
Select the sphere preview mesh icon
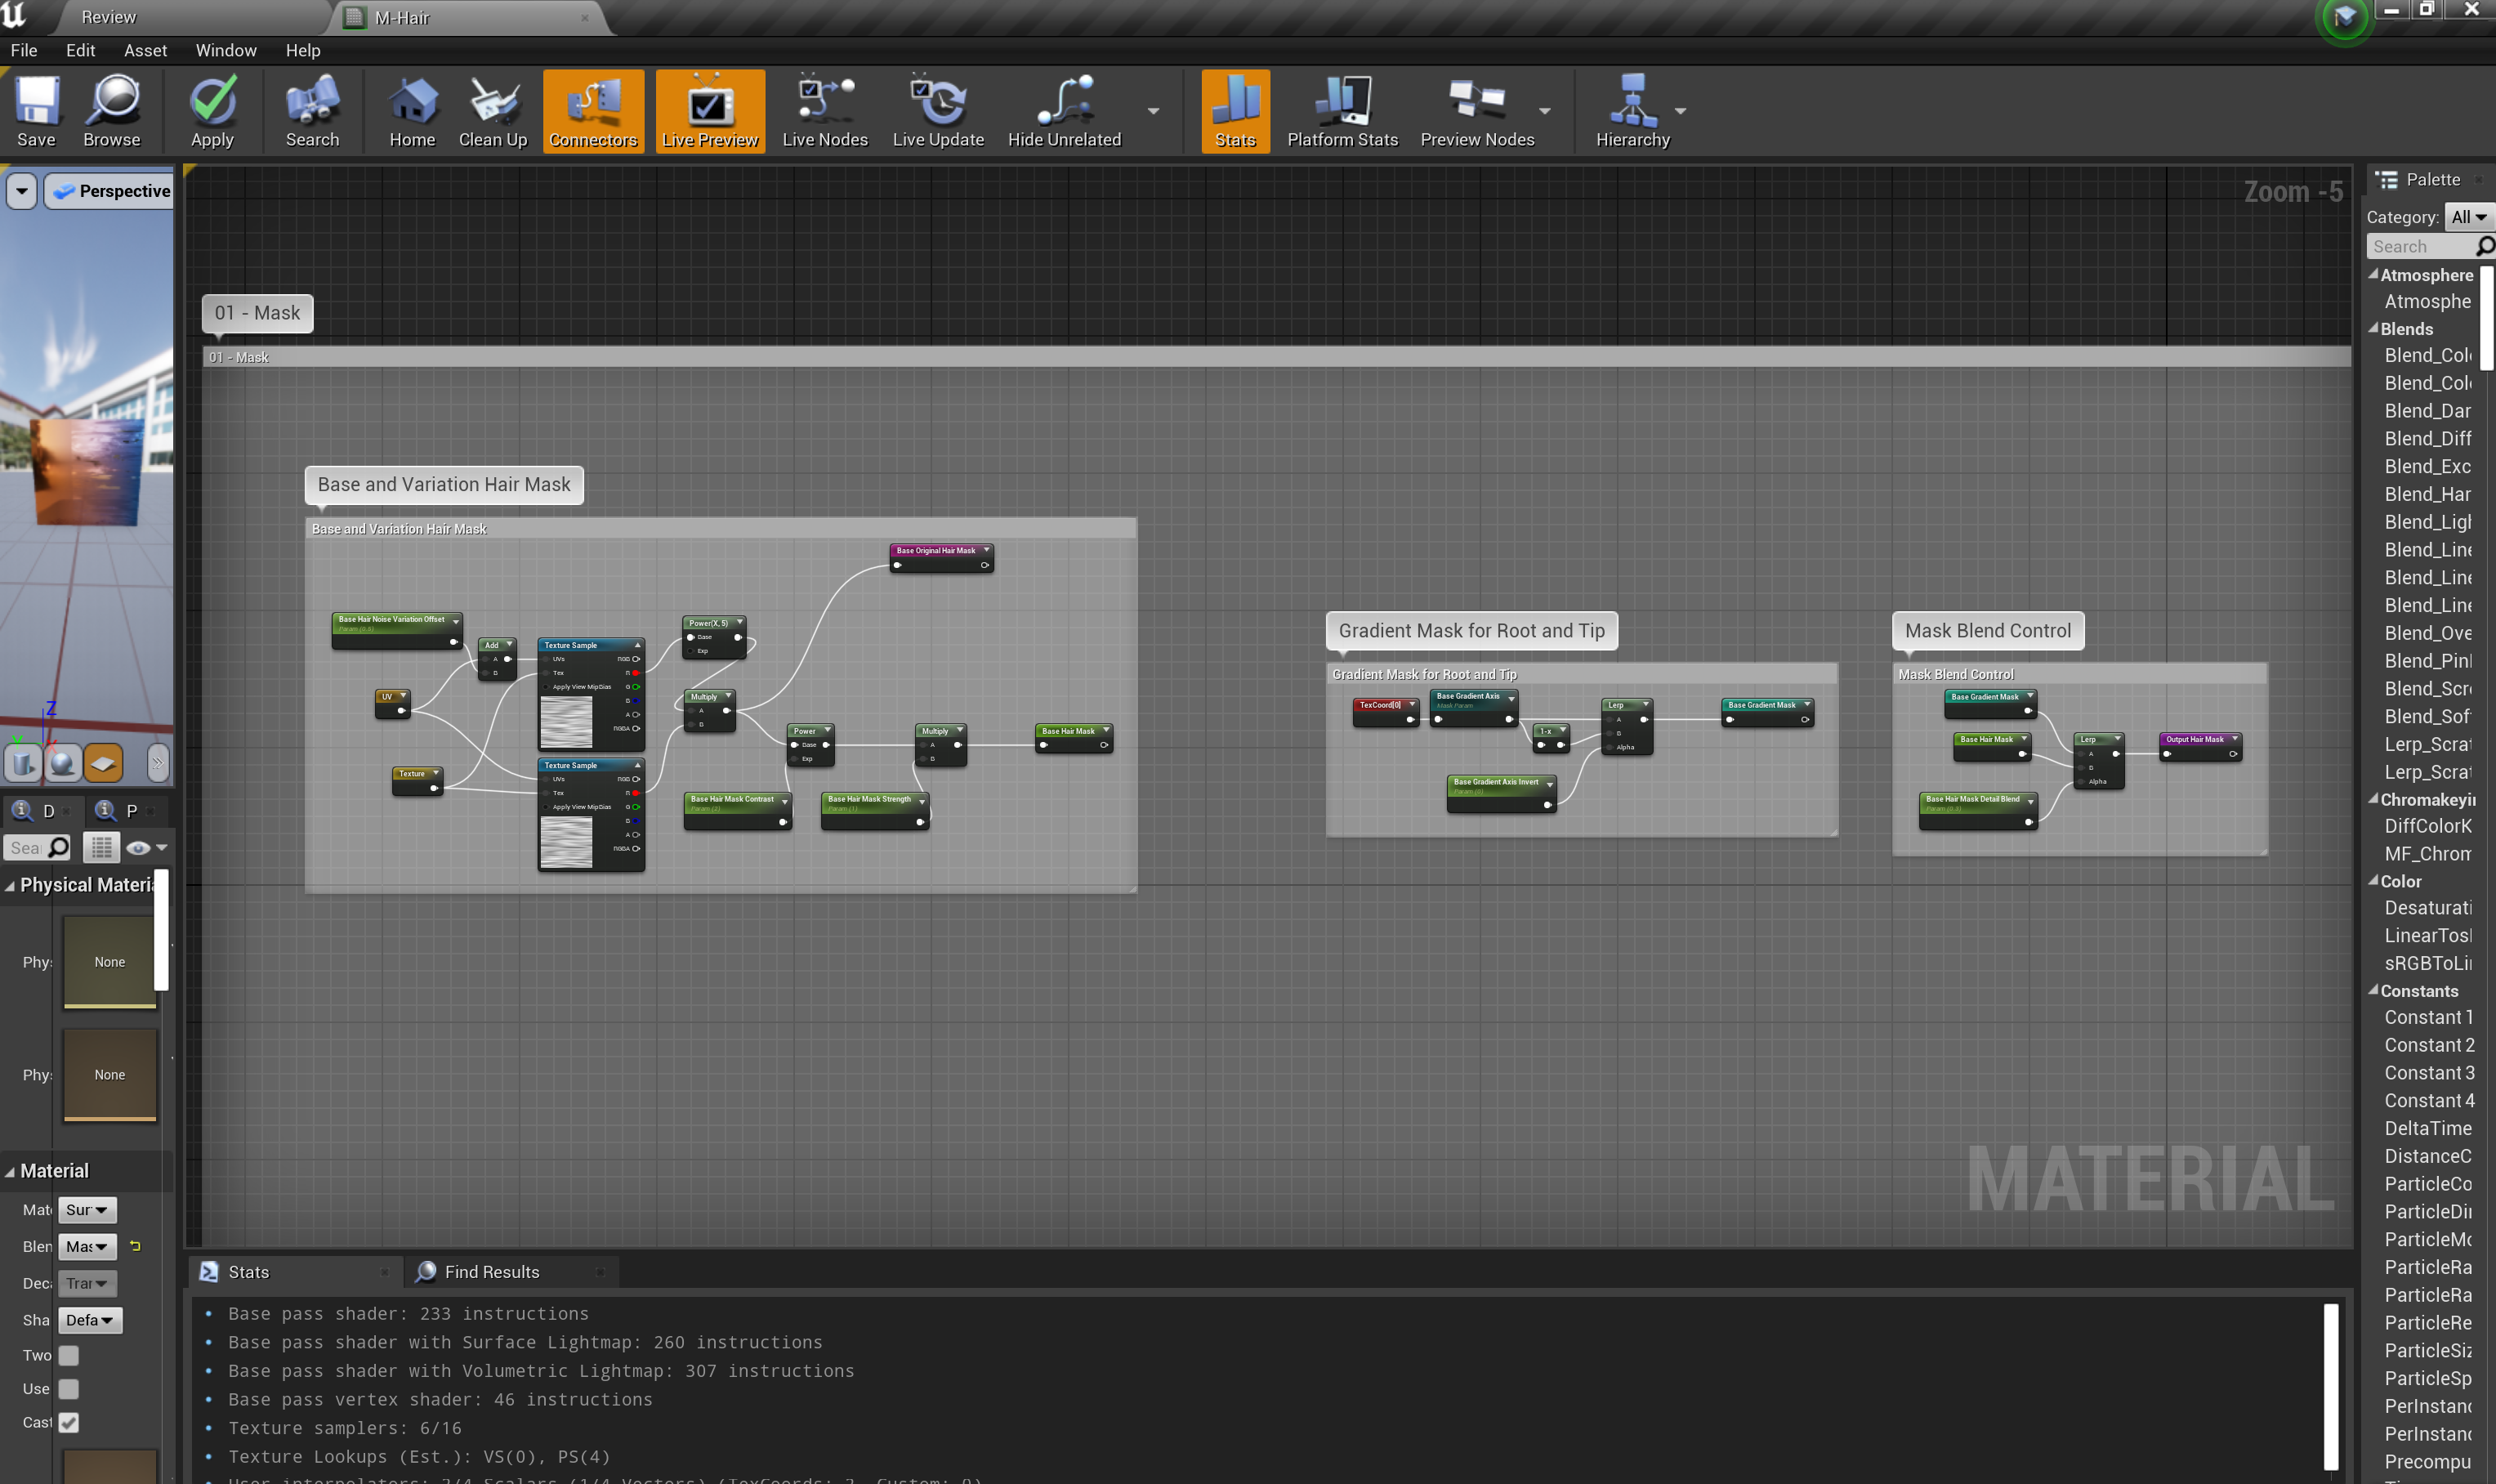point(63,763)
